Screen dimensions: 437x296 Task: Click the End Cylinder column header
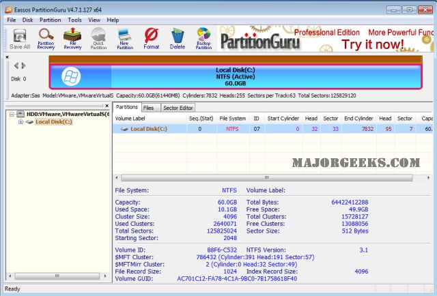pos(358,119)
